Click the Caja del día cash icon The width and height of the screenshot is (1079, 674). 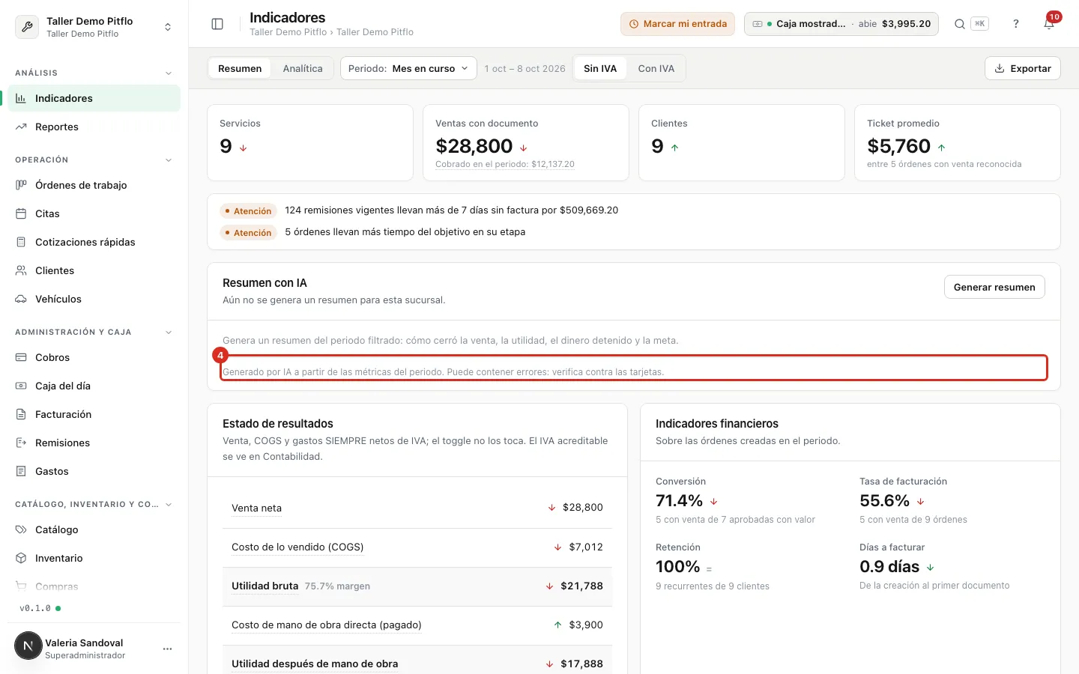pos(21,386)
